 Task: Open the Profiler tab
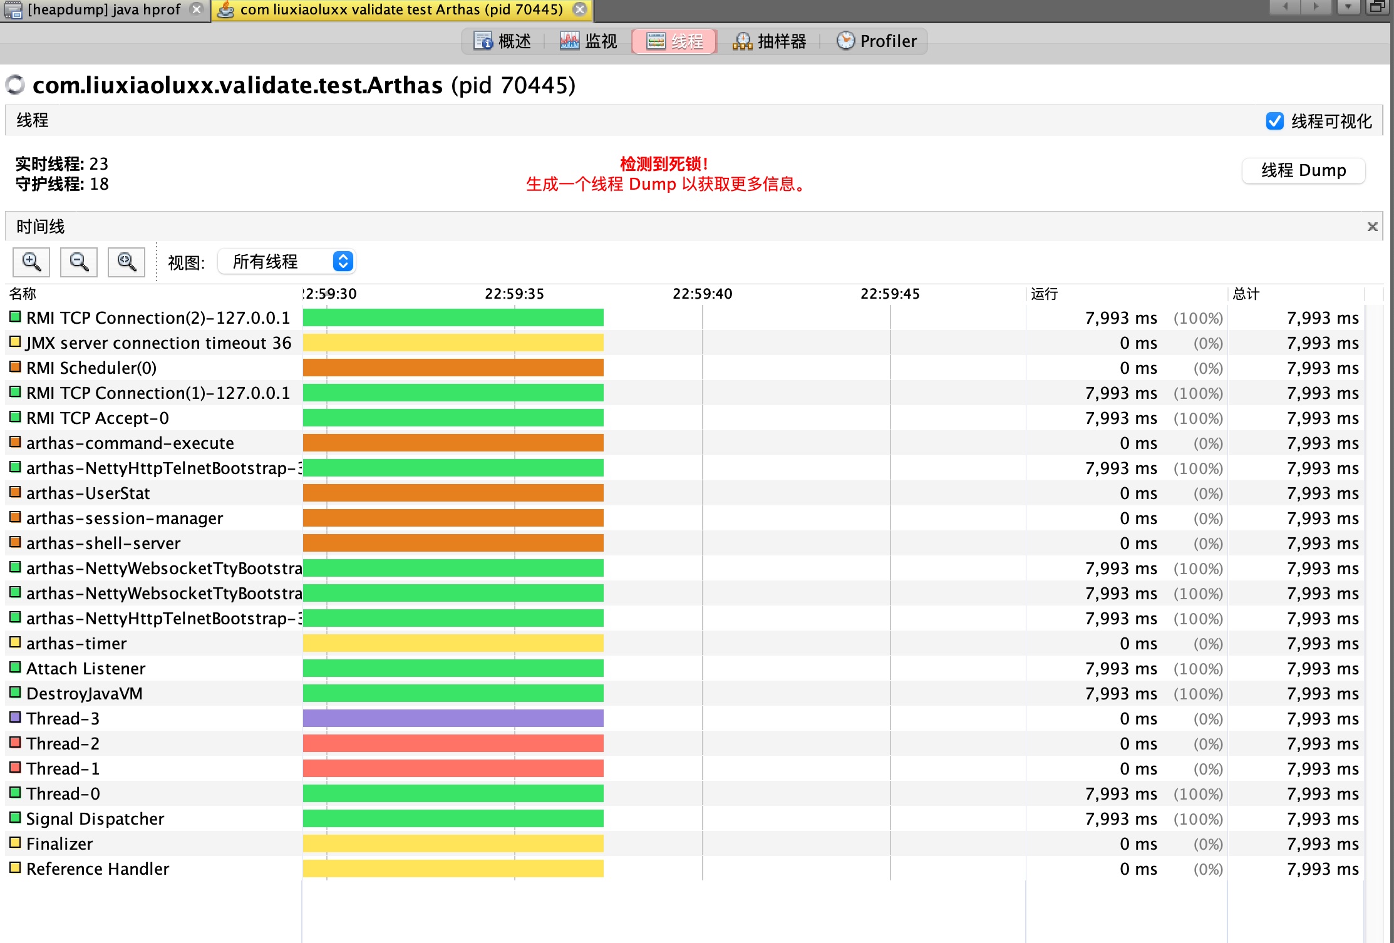(x=877, y=41)
